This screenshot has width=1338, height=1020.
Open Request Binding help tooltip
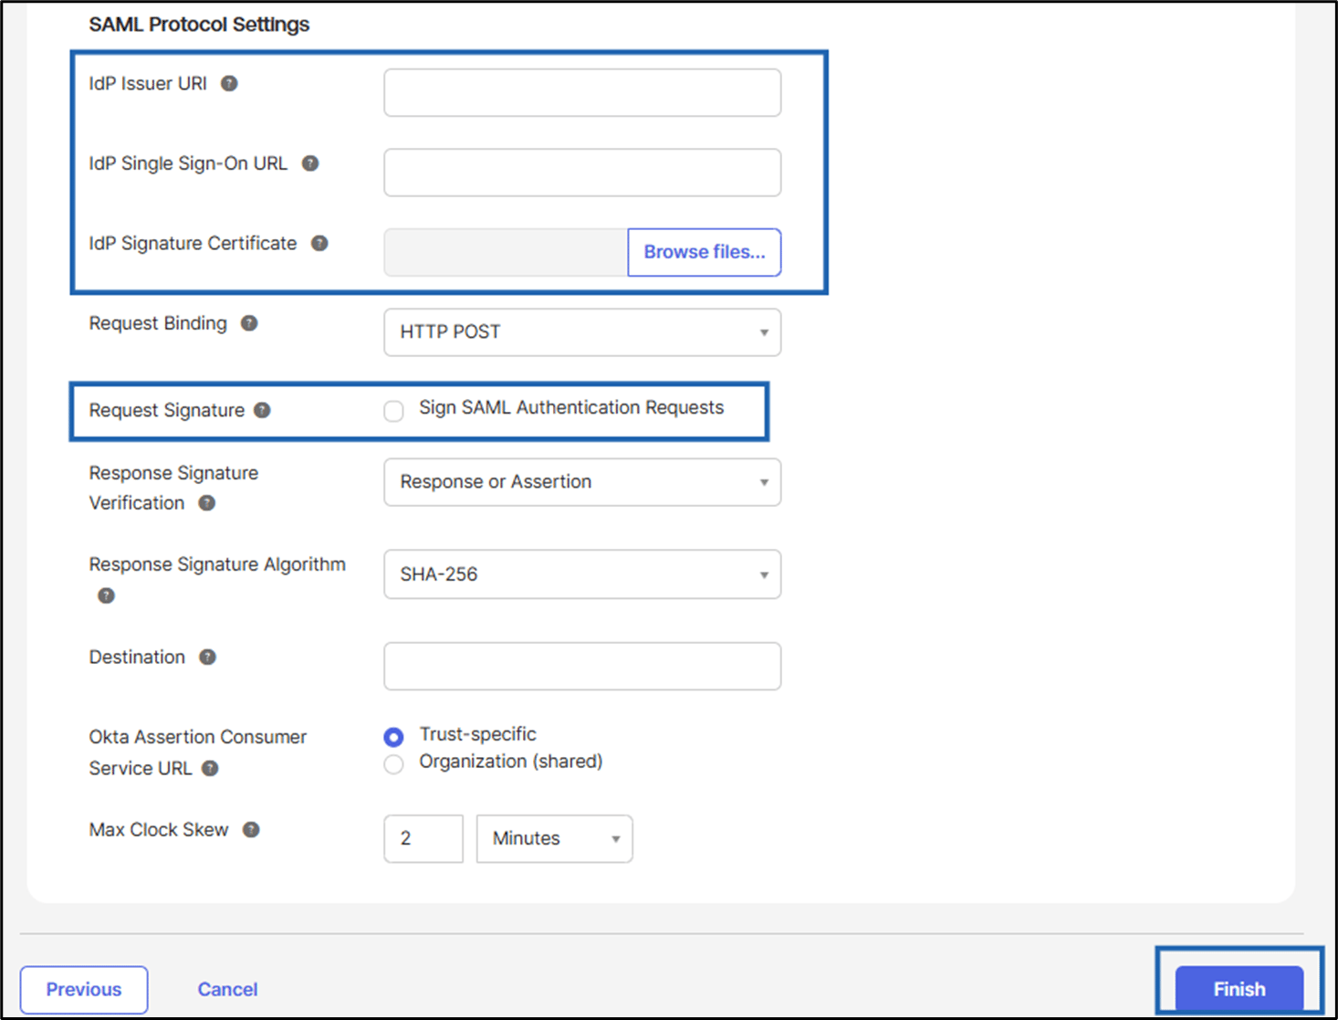pos(249,323)
